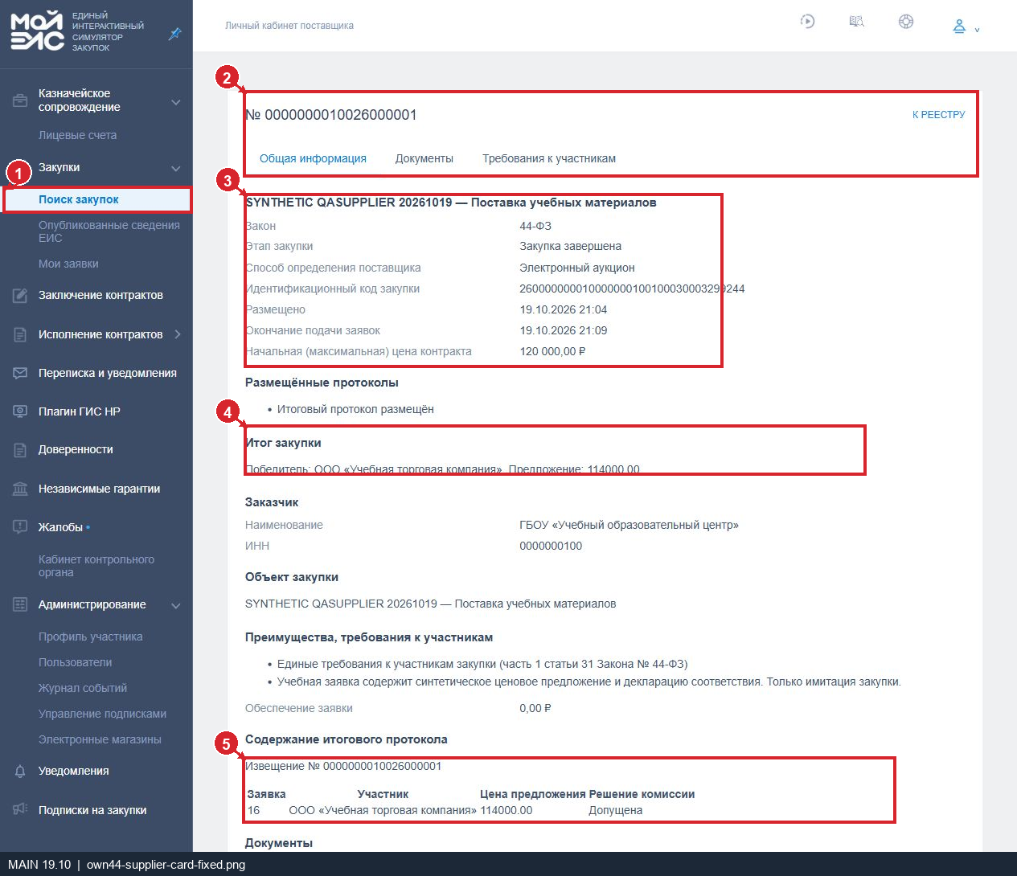Go to Мои заявки in sidebar

pyautogui.click(x=68, y=264)
